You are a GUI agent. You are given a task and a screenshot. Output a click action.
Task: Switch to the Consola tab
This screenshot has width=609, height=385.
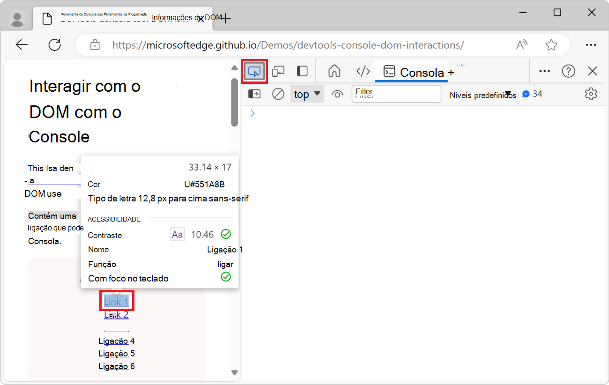point(411,72)
